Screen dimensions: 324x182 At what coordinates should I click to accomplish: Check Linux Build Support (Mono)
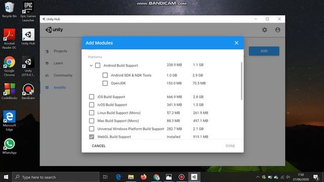coord(92,113)
